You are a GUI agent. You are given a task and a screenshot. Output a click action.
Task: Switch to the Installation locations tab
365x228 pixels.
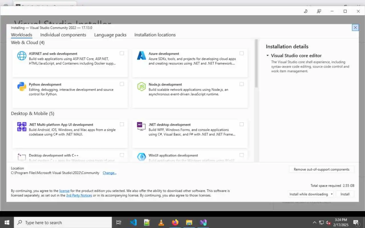(155, 35)
